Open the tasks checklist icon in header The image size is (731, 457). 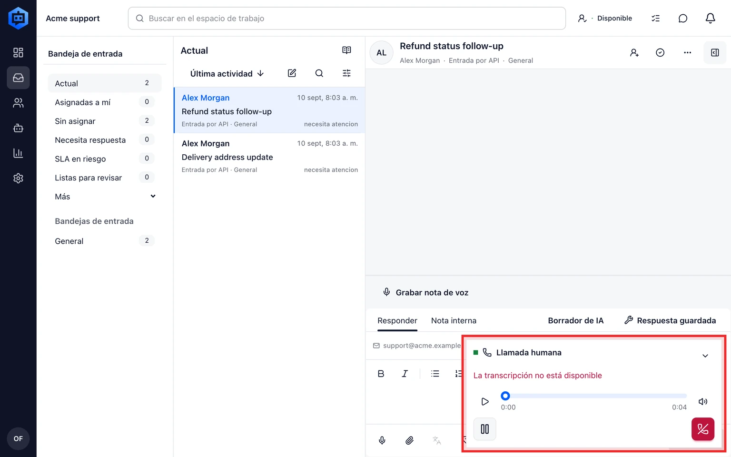[x=655, y=18]
